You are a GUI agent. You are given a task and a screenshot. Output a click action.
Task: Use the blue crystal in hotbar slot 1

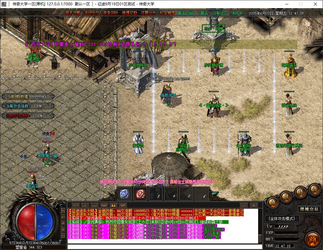click(x=124, y=194)
